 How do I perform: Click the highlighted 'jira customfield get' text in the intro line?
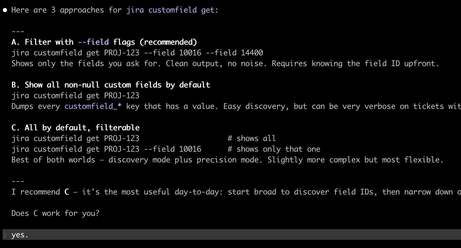click(x=170, y=10)
